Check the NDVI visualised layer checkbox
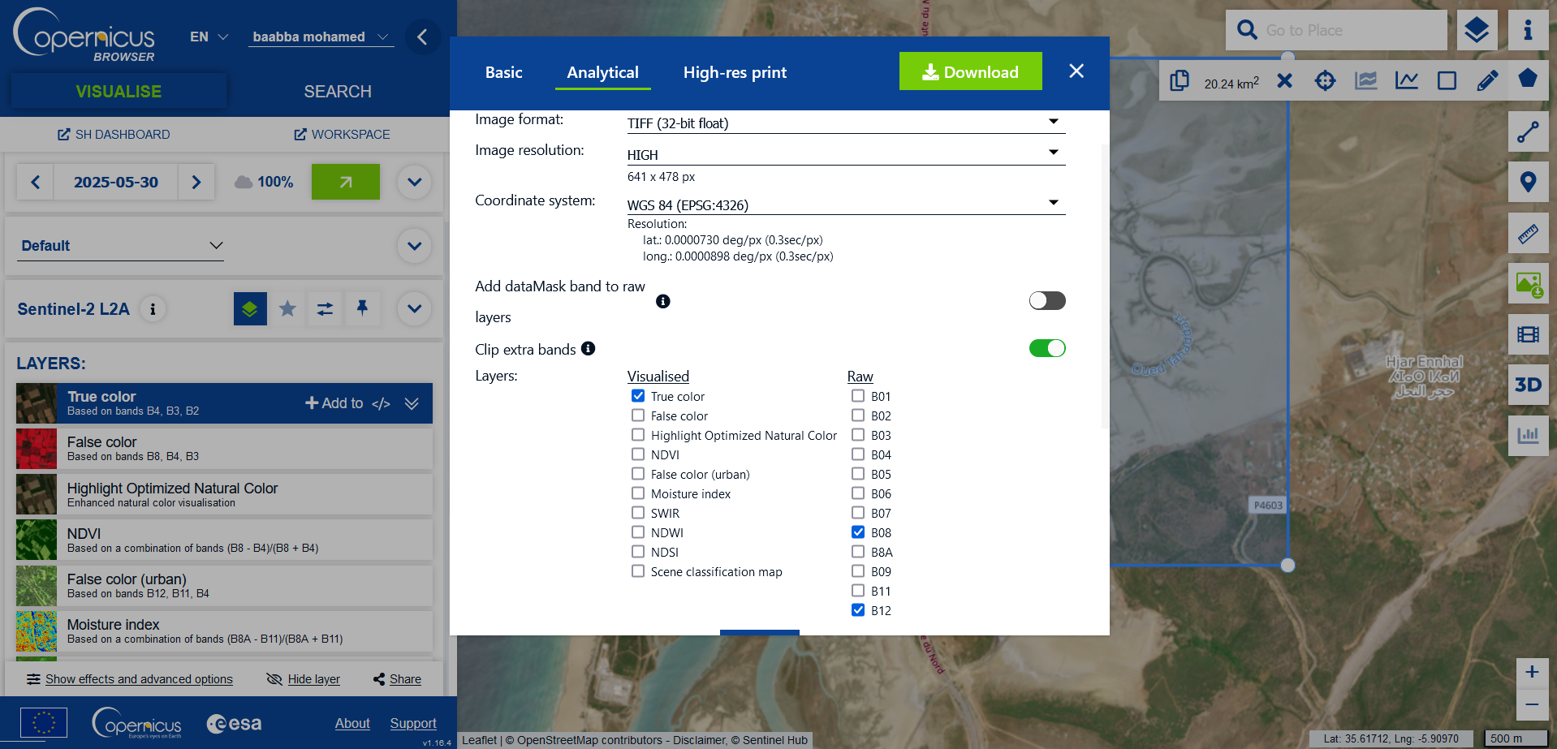 [638, 454]
